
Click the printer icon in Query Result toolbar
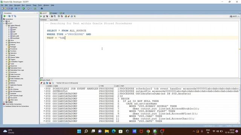[x=44, y=83]
